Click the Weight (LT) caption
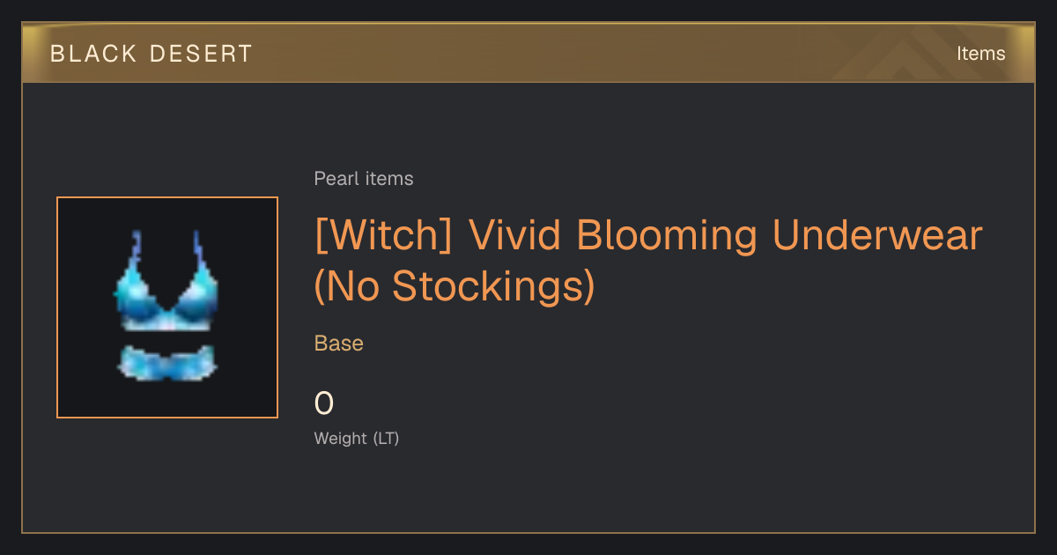1057x555 pixels. [357, 438]
